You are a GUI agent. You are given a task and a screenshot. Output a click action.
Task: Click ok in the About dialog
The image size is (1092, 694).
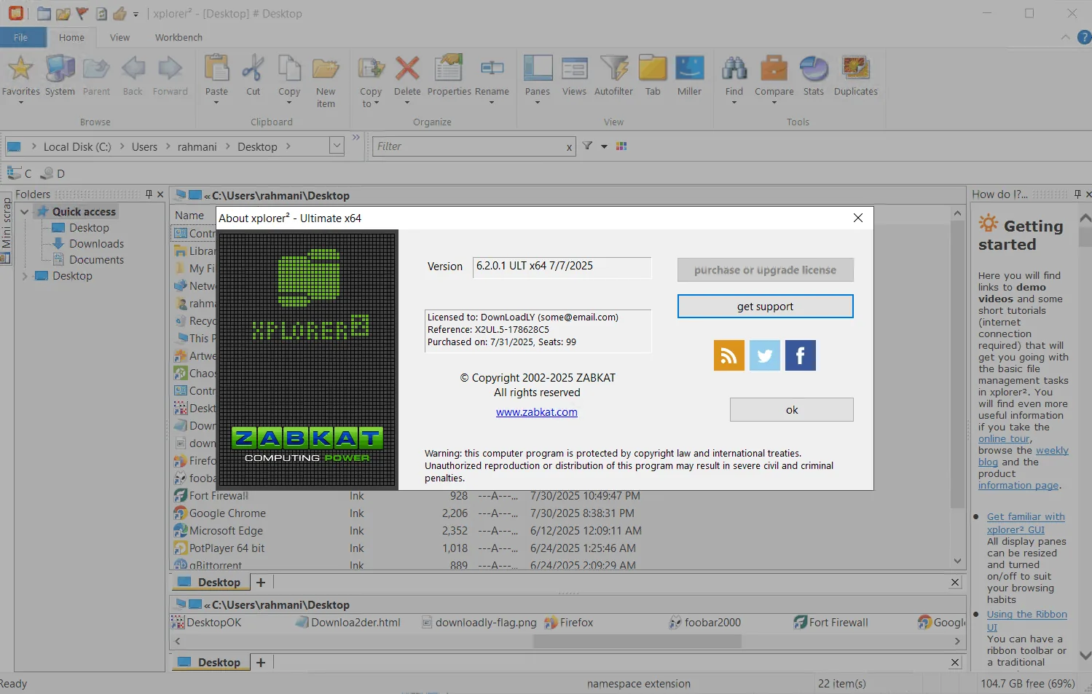point(792,410)
